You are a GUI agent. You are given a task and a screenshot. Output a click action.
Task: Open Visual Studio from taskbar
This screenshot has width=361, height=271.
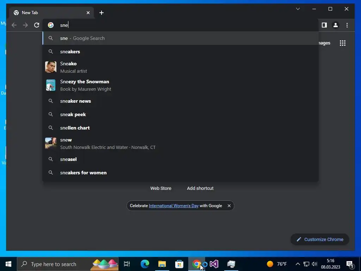click(x=214, y=264)
